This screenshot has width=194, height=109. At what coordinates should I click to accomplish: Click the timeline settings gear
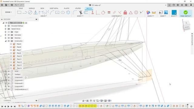[191, 106]
